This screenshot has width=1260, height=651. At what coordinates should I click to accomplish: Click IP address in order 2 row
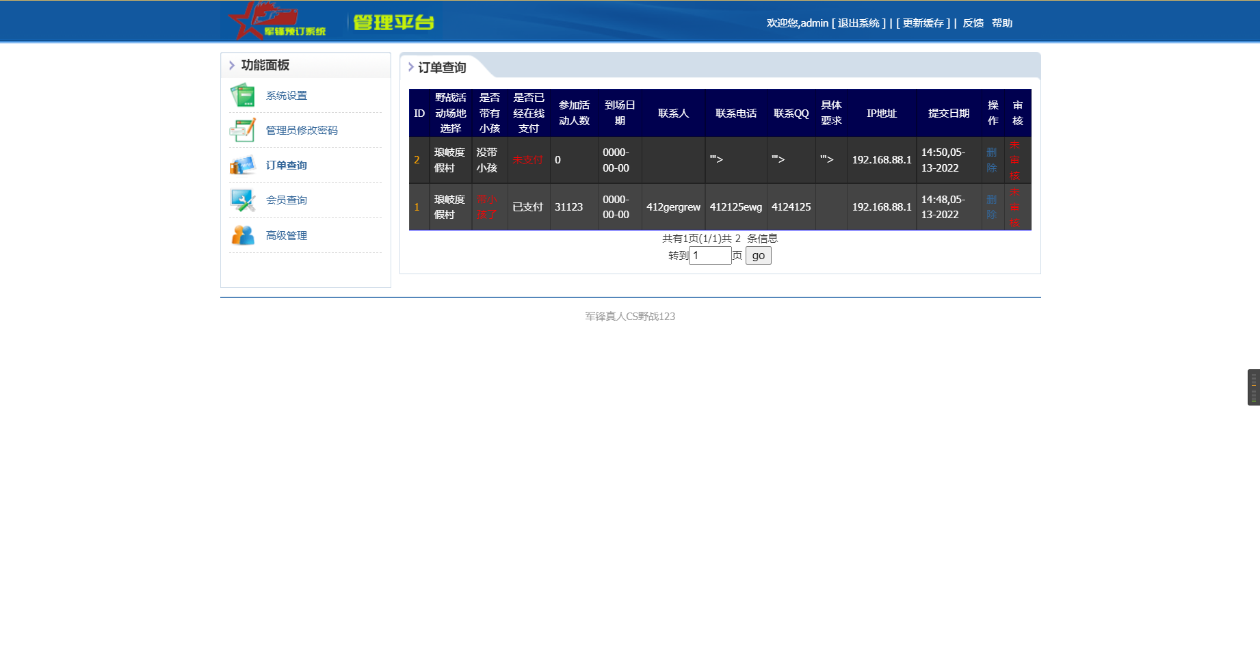tap(882, 160)
